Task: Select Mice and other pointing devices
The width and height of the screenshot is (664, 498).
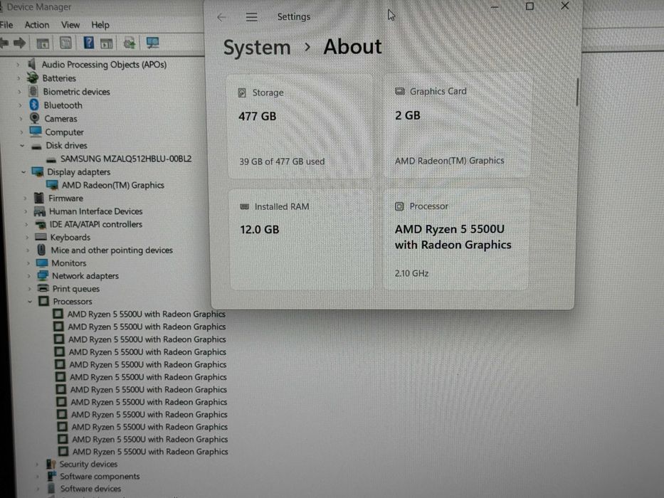Action: [x=112, y=250]
